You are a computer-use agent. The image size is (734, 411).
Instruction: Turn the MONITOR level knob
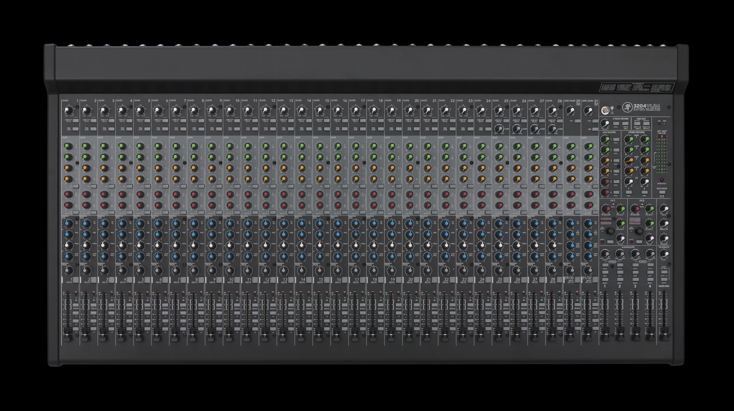(663, 223)
